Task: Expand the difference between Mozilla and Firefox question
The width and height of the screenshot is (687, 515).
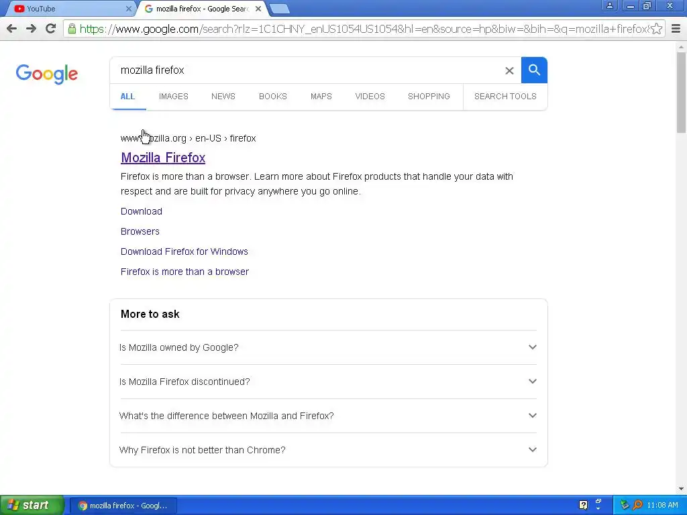Action: coord(328,416)
